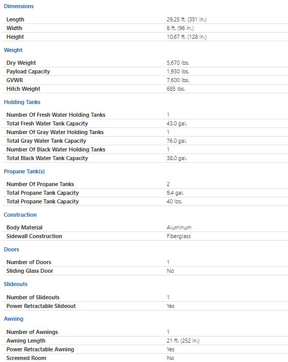Select the 76.0 gal. value

(177, 141)
